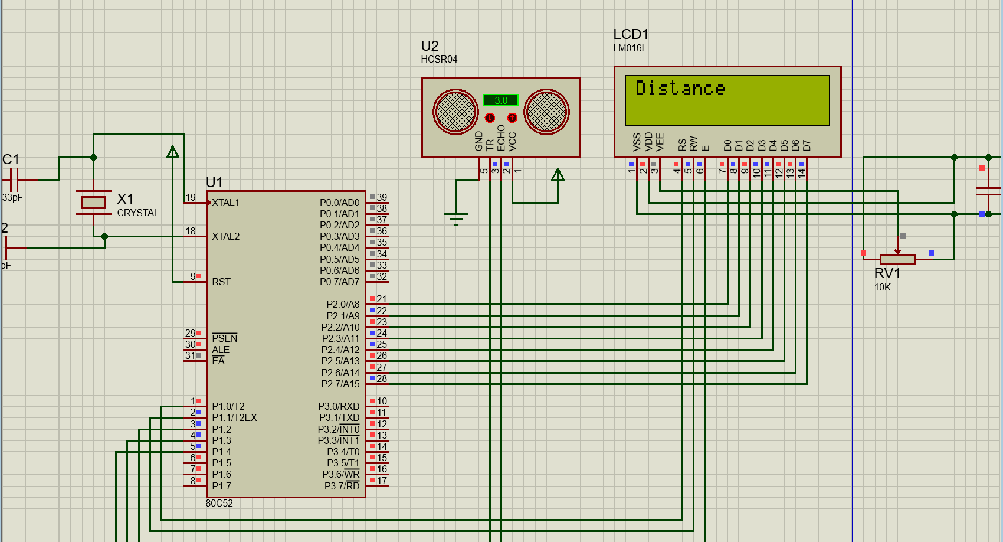1003x542 pixels.
Task: Click the P2.7/A15 pin label
Action: 340,384
